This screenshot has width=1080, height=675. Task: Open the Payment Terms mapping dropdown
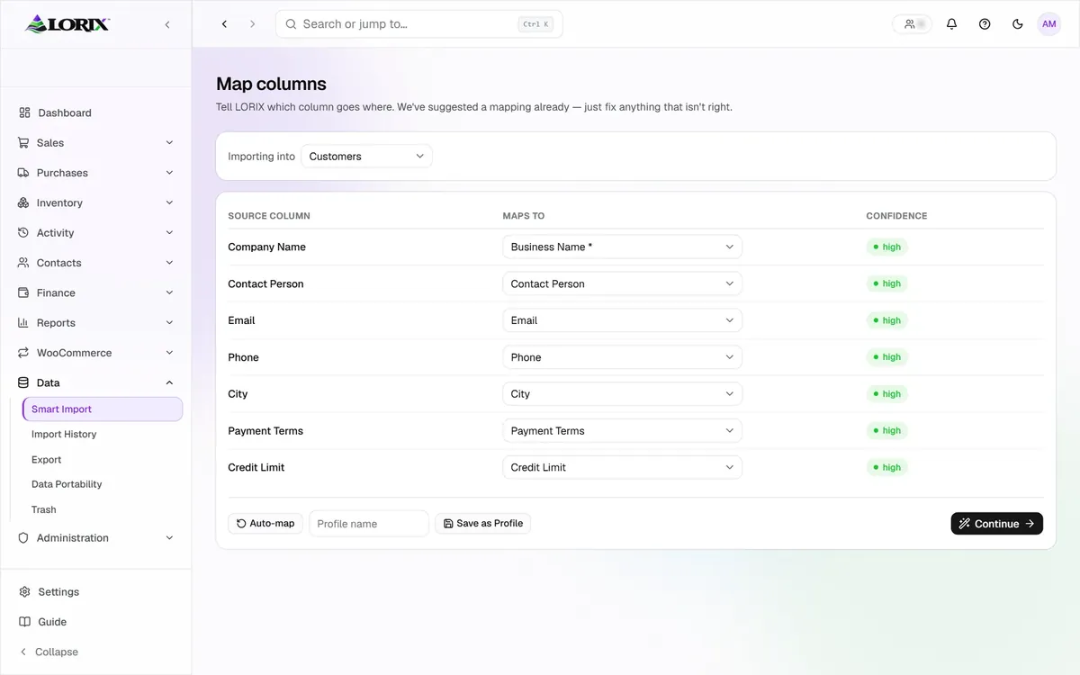point(622,430)
